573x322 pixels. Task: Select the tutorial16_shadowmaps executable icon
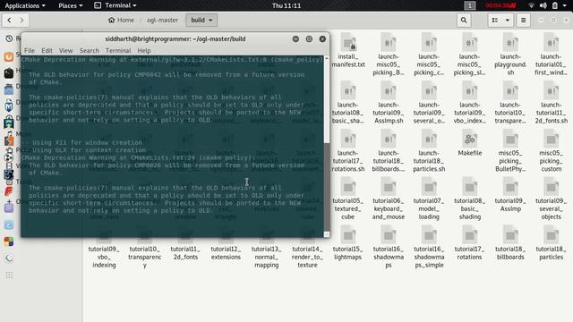coord(388,235)
